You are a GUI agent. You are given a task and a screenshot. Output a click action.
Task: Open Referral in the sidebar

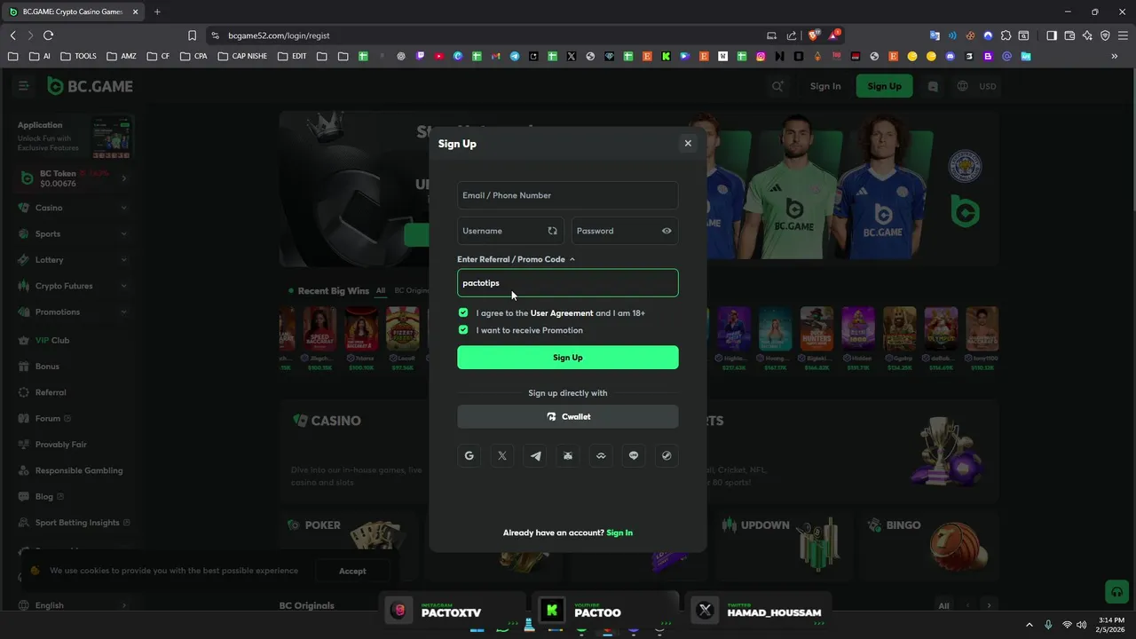click(73, 392)
